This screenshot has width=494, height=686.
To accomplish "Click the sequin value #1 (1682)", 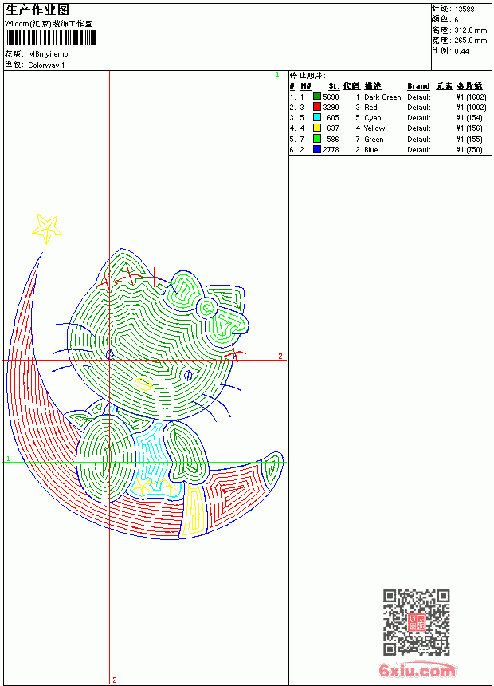I will 471,97.
